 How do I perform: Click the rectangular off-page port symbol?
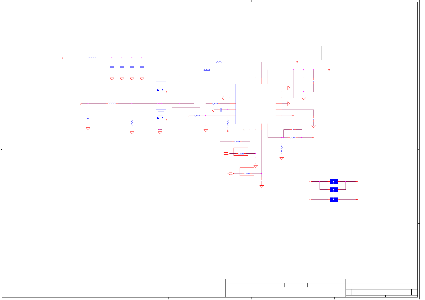(x=226, y=153)
